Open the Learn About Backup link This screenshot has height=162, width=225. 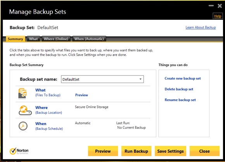201,27
